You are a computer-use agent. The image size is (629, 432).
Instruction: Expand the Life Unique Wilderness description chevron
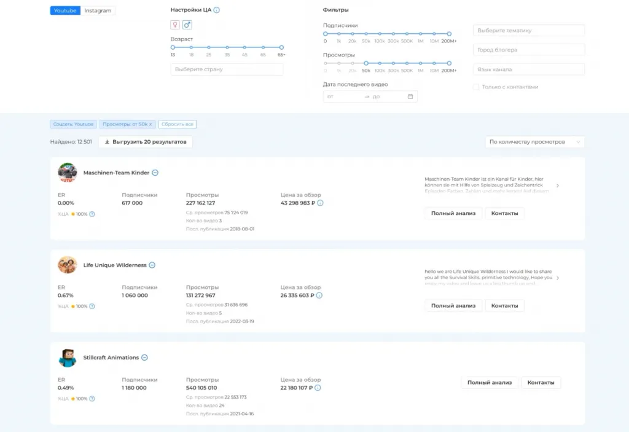click(558, 278)
